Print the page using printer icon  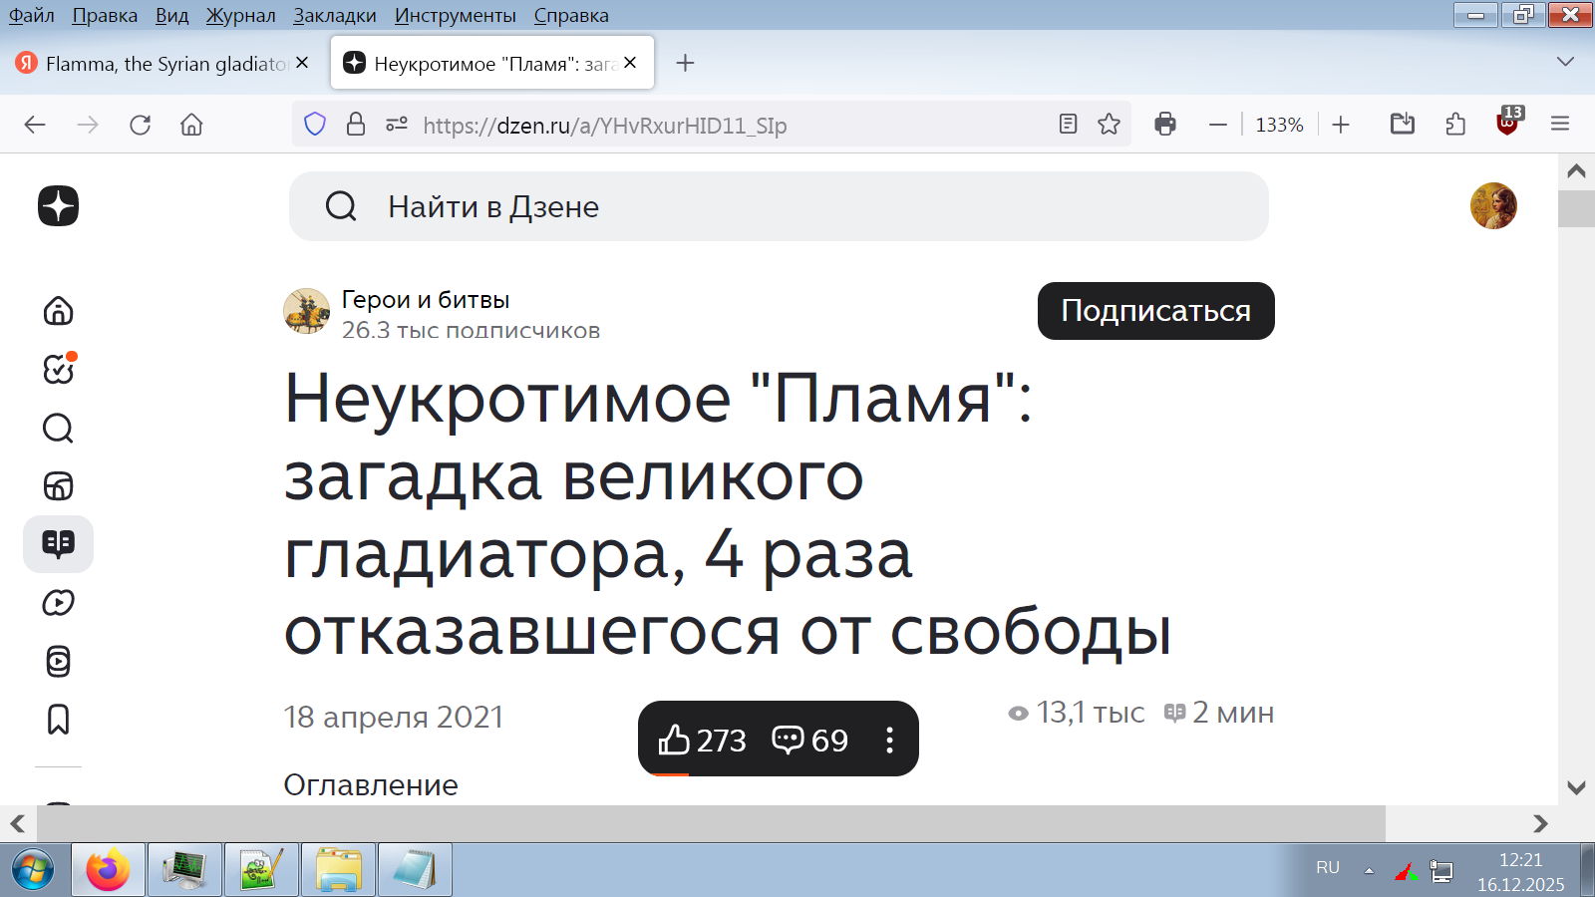coord(1164,125)
